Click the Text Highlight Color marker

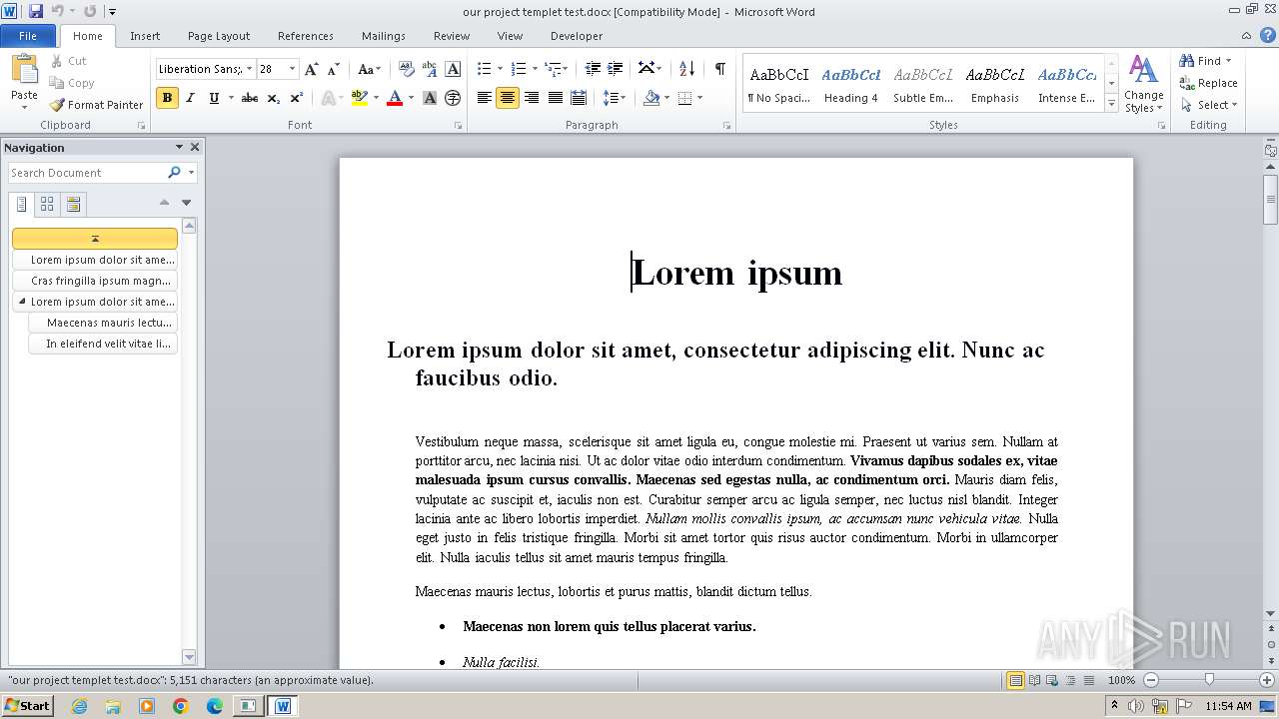click(x=359, y=98)
